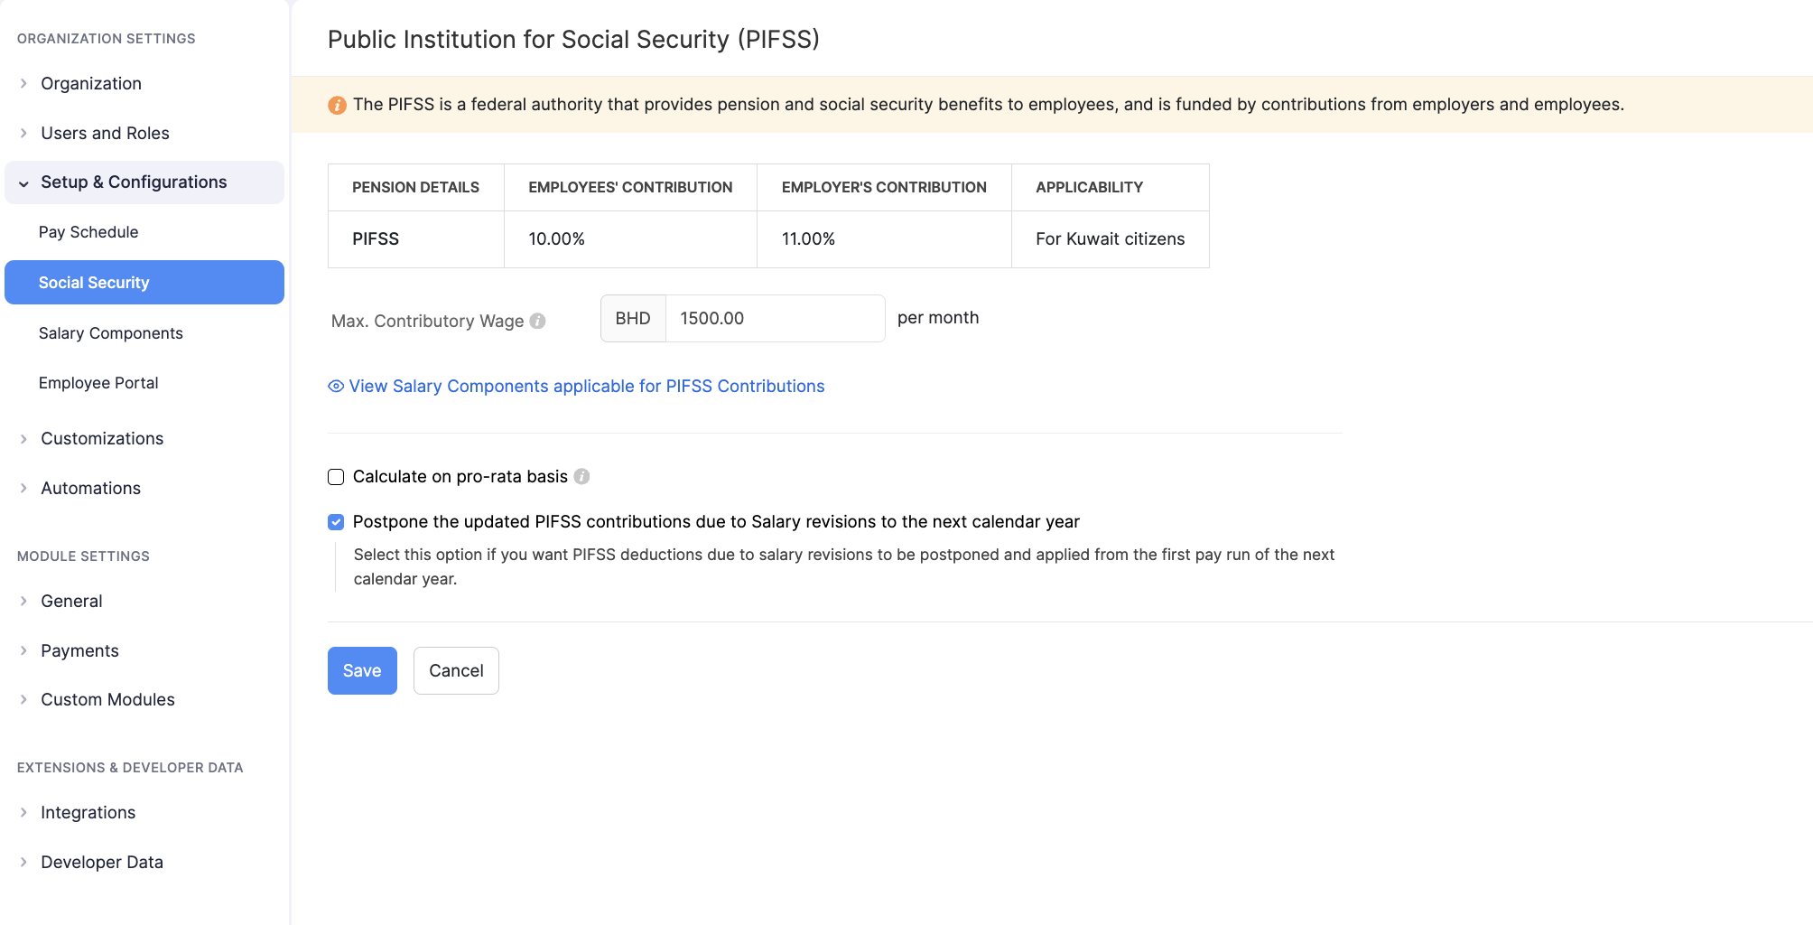Image resolution: width=1813 pixels, height=925 pixels.
Task: Uncheck Postpone the updated PIFSS contributions option
Action: (x=336, y=521)
